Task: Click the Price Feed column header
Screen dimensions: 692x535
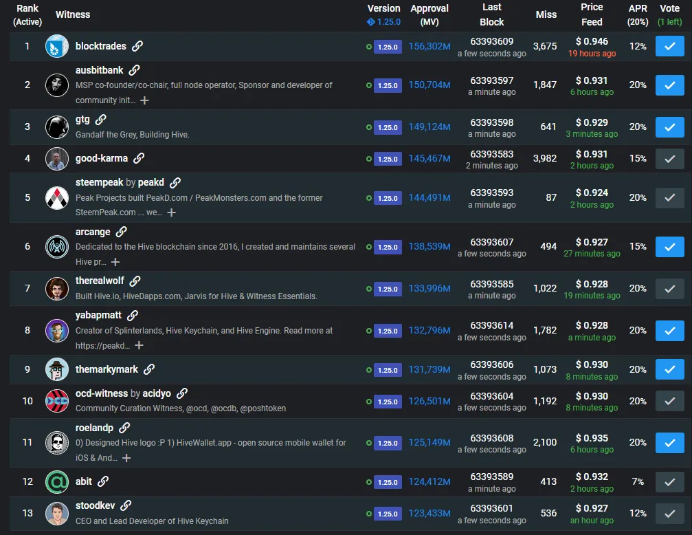Action: [592, 14]
